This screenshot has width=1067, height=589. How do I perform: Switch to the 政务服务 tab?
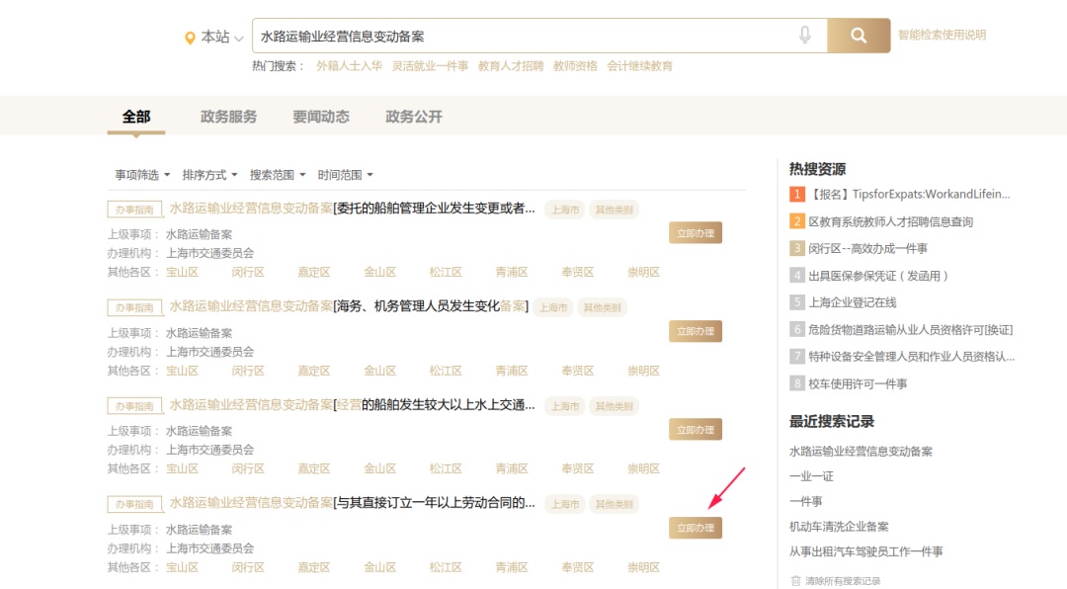pyautogui.click(x=228, y=117)
